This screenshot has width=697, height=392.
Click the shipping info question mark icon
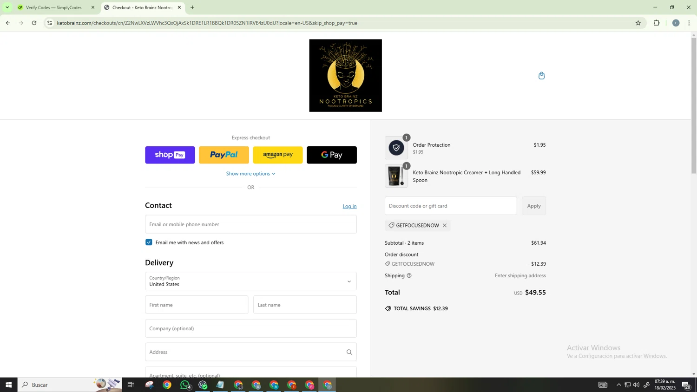(409, 276)
